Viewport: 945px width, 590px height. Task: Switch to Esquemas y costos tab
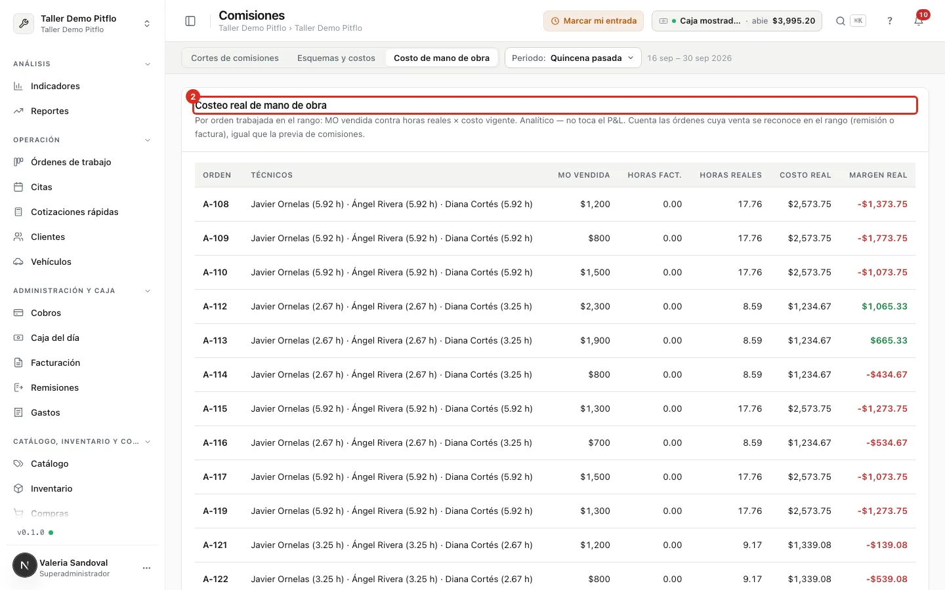click(x=336, y=58)
